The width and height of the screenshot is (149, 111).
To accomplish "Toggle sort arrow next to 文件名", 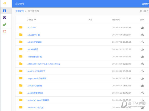I will pos(35,20).
